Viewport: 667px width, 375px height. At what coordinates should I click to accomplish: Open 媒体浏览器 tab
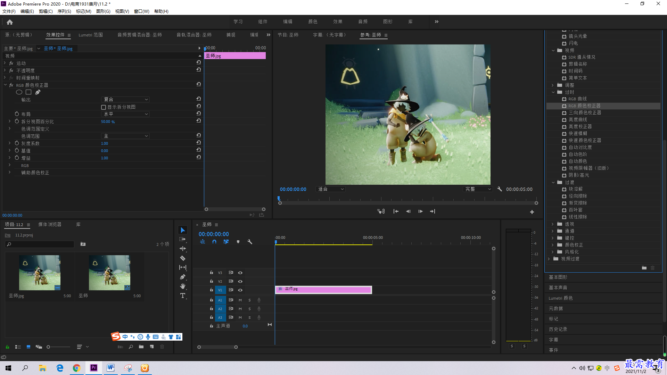(50, 225)
